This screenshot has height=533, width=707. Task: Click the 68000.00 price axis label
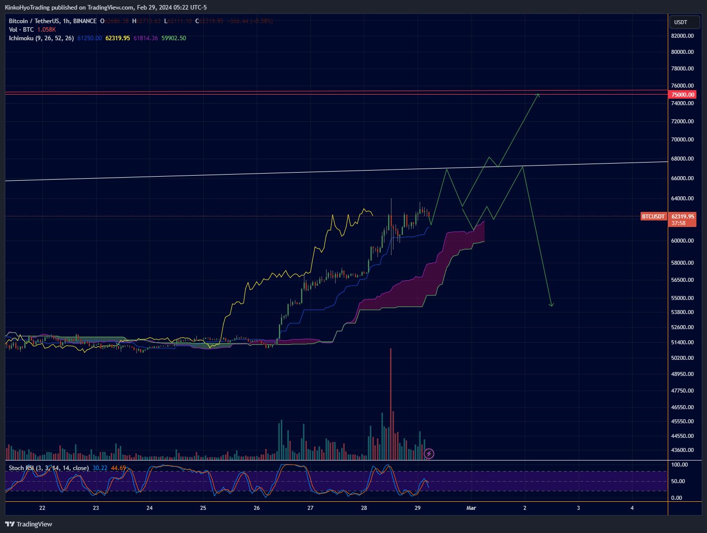click(x=683, y=159)
